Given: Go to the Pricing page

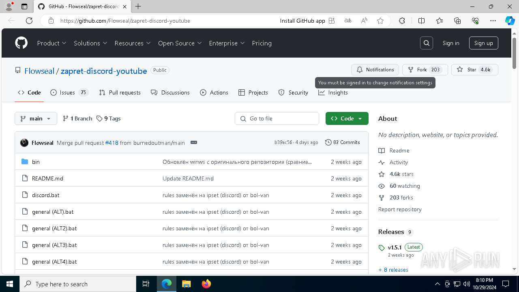Looking at the screenshot, I should tap(262, 43).
